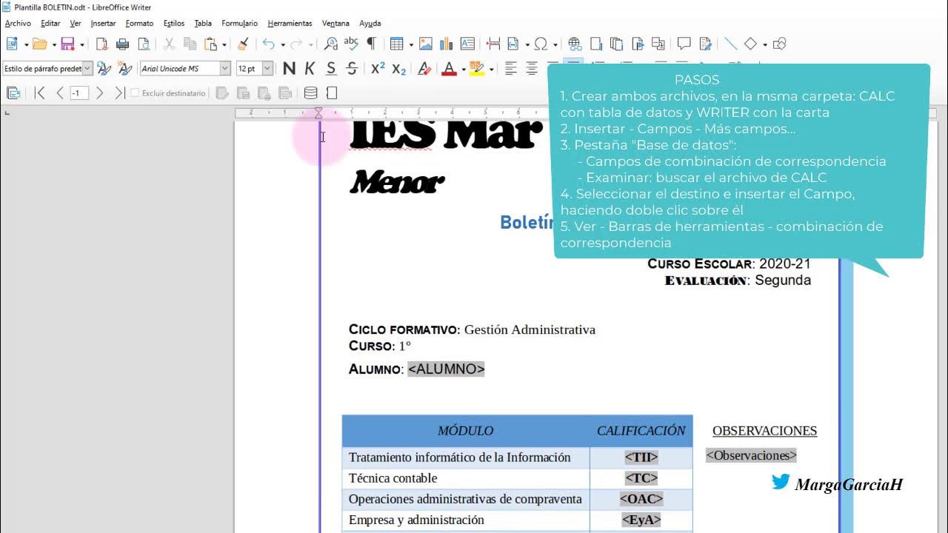The height and width of the screenshot is (533, 948).
Task: Insert an image
Action: tap(426, 44)
